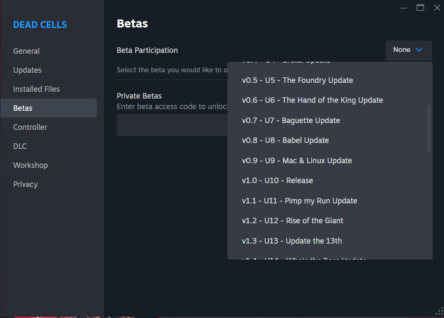This screenshot has height=318, width=444.
Task: Open the Privacy tab
Action: [25, 184]
